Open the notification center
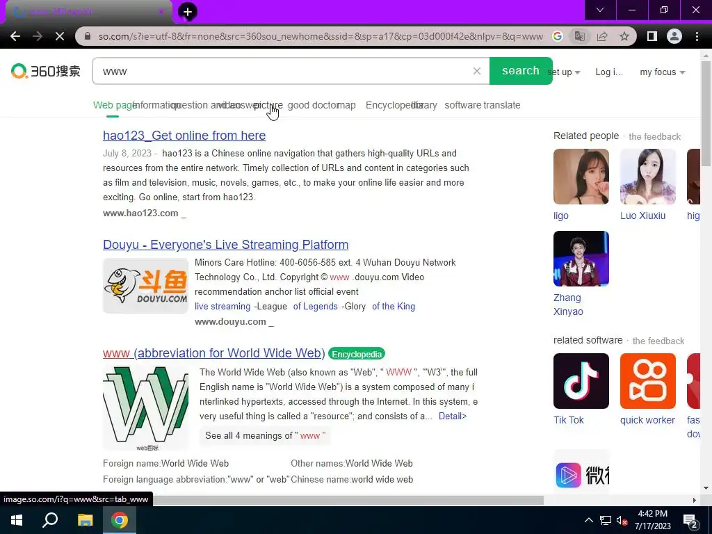This screenshot has width=712, height=534. coord(690,520)
